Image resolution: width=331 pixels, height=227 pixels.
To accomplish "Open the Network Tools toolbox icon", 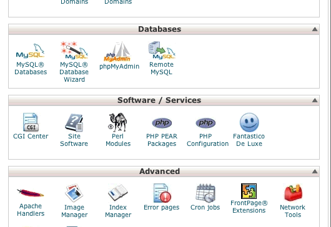I will pos(293,193).
